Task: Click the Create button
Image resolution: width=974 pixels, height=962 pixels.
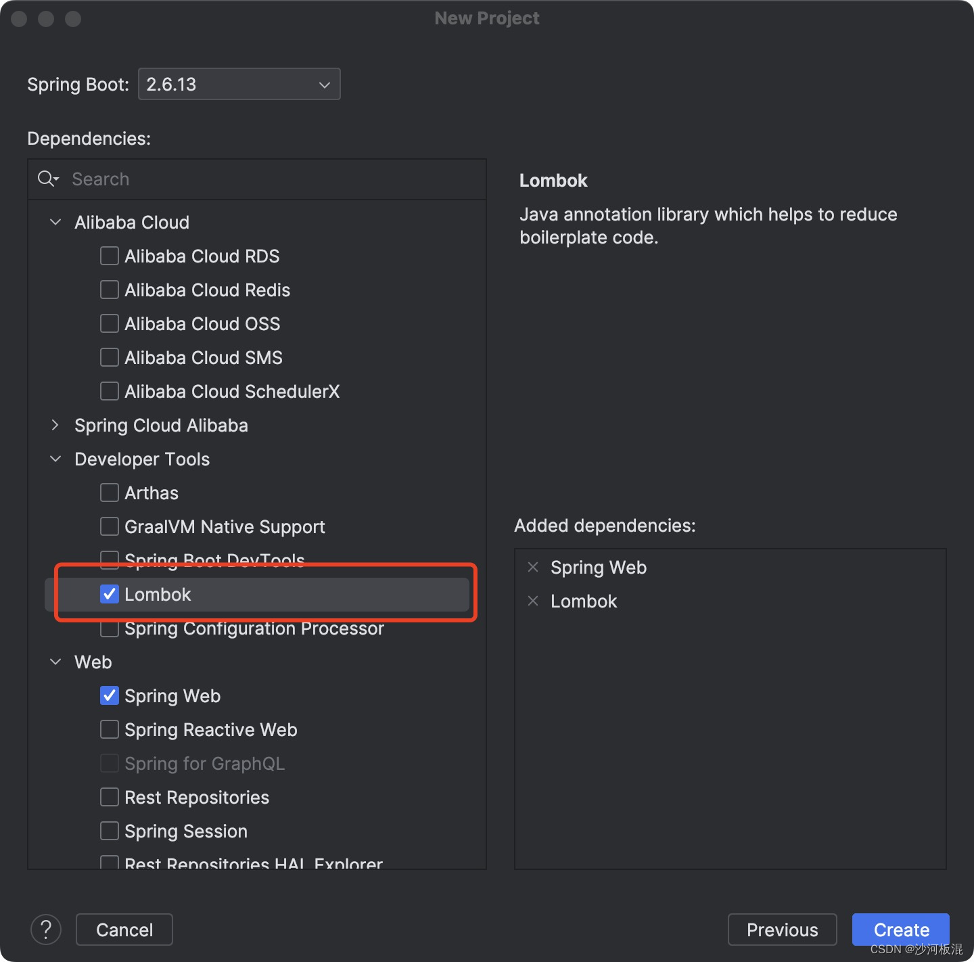Action: 901,930
